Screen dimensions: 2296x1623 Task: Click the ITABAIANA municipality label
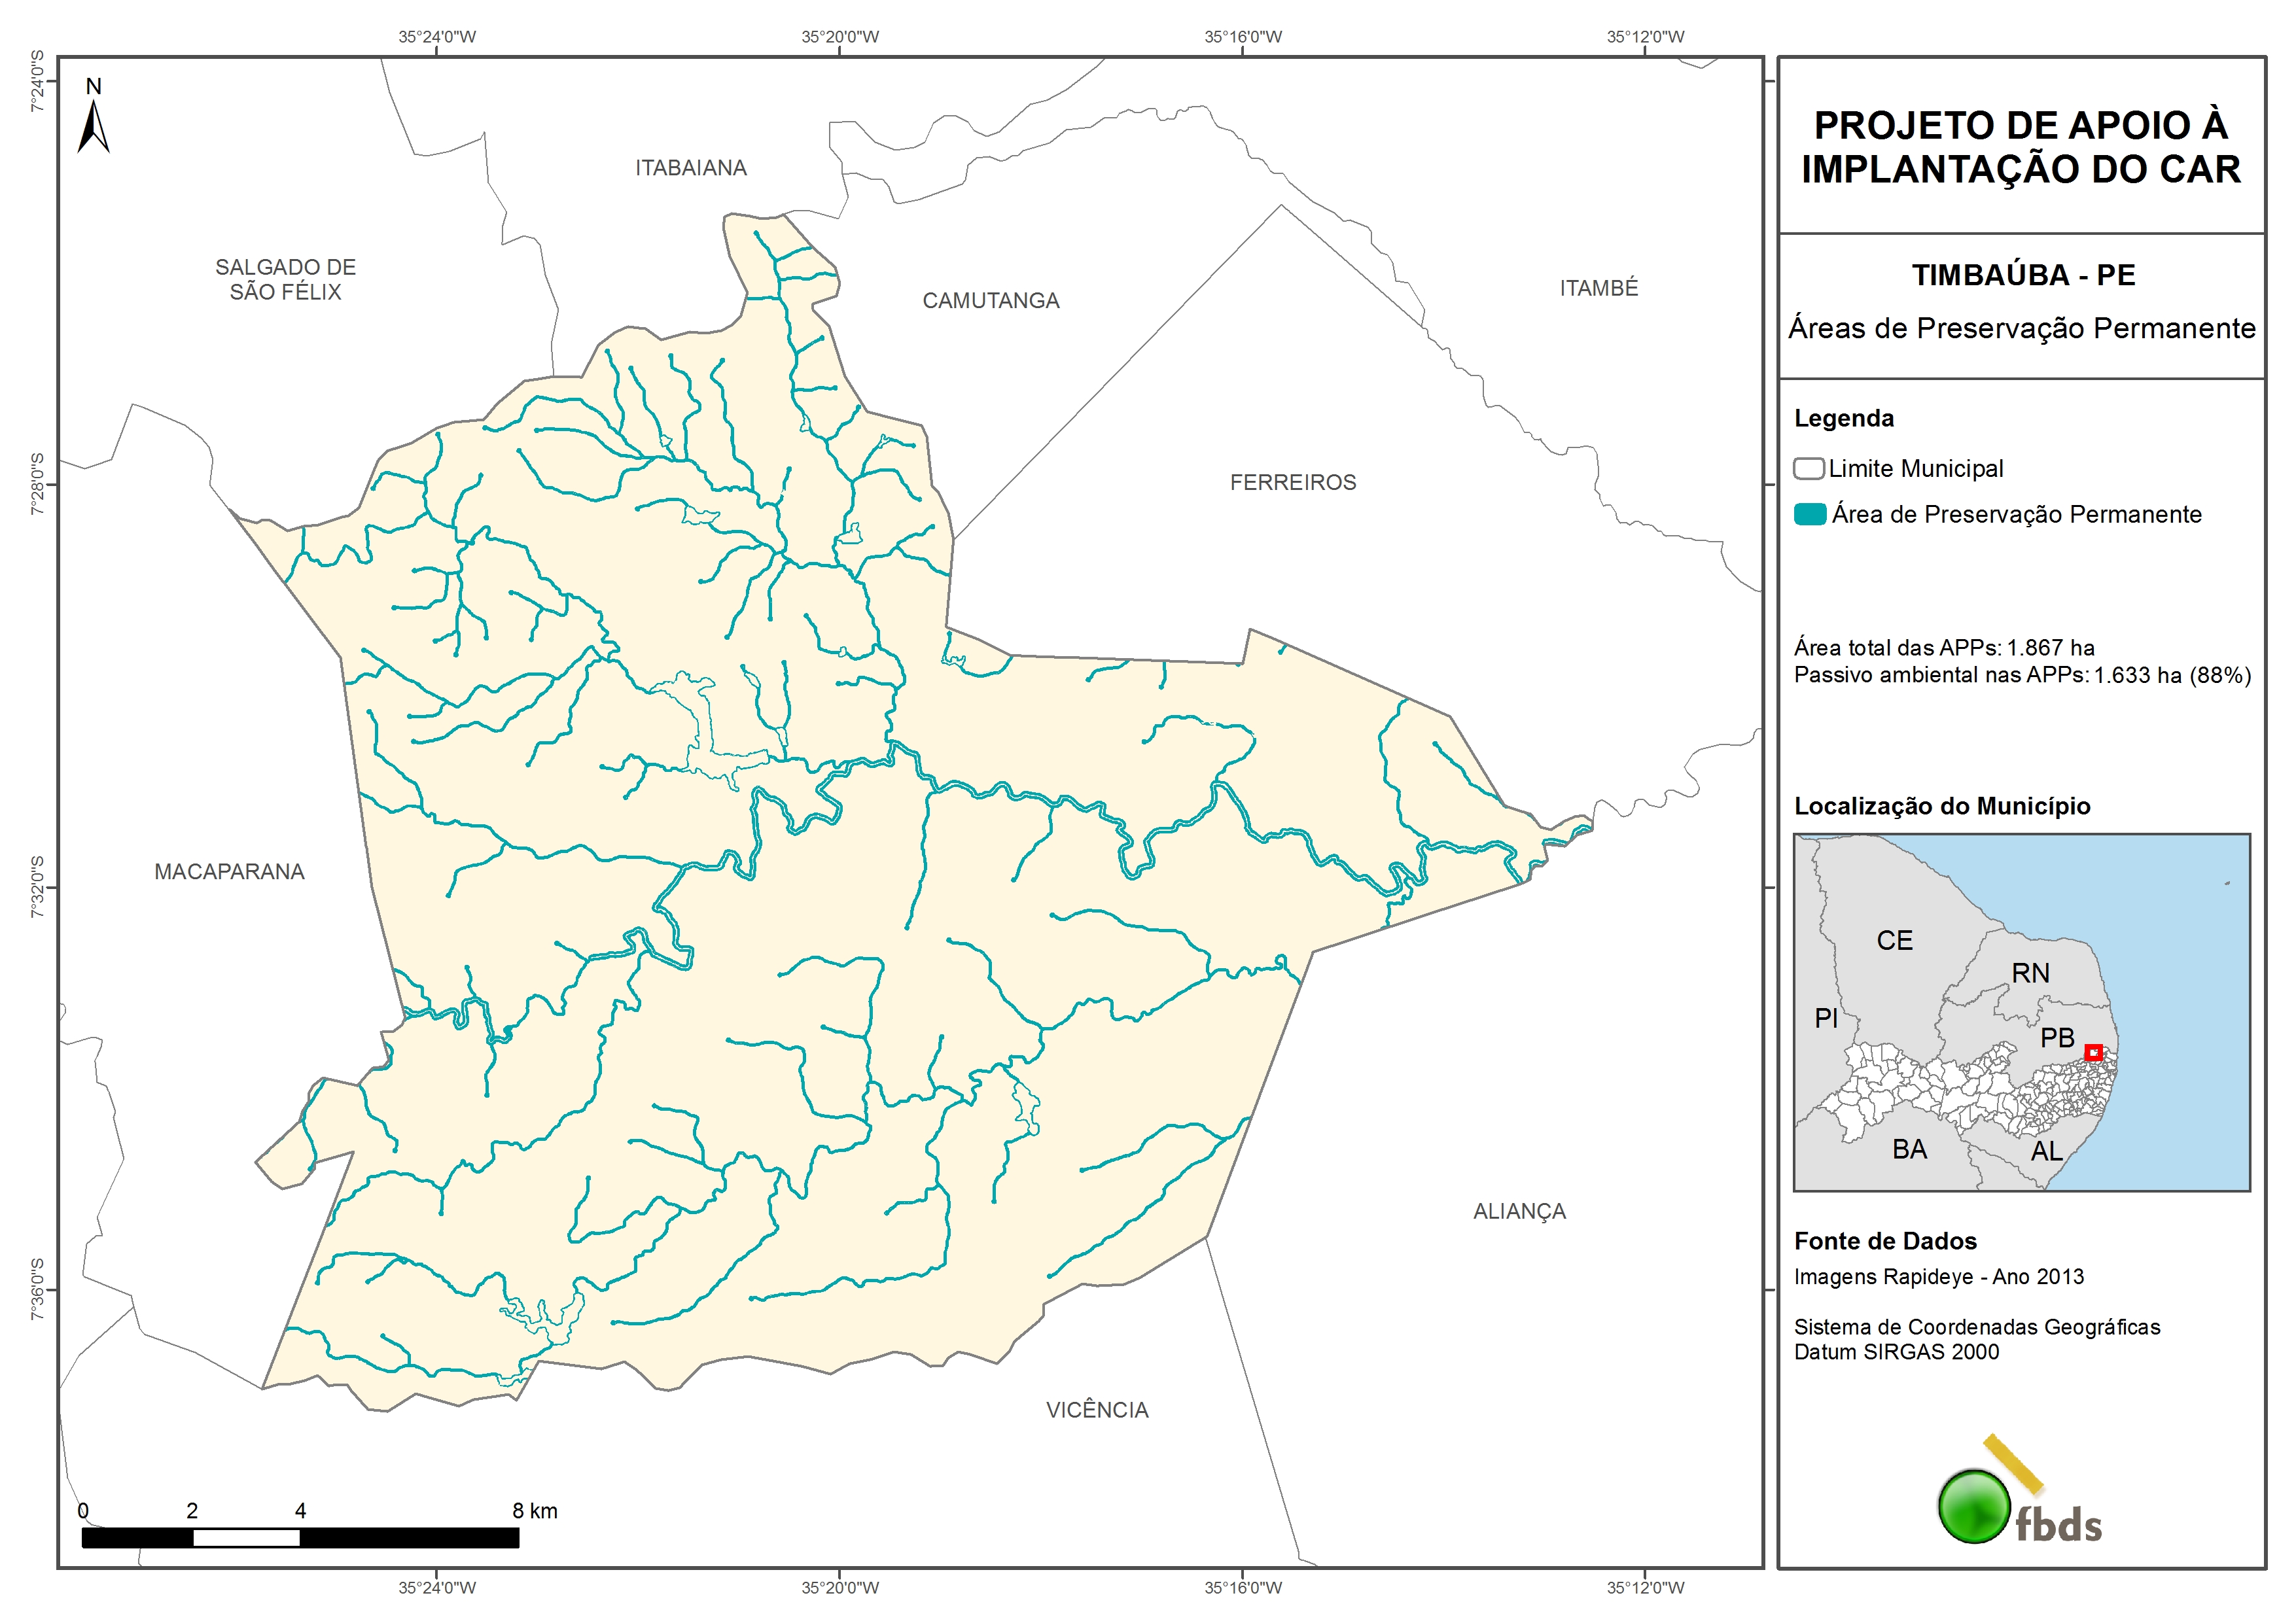coord(691,168)
